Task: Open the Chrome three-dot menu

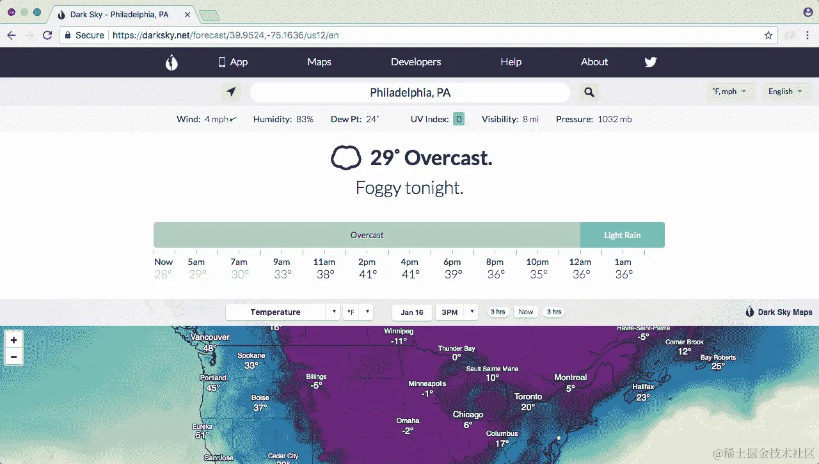Action: pyautogui.click(x=807, y=35)
